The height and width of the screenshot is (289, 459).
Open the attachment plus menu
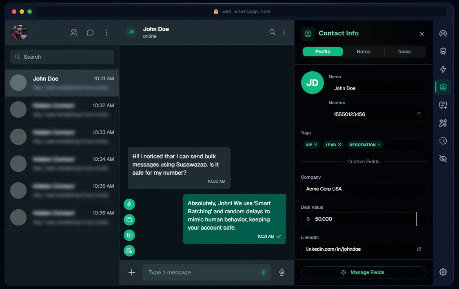tap(132, 272)
